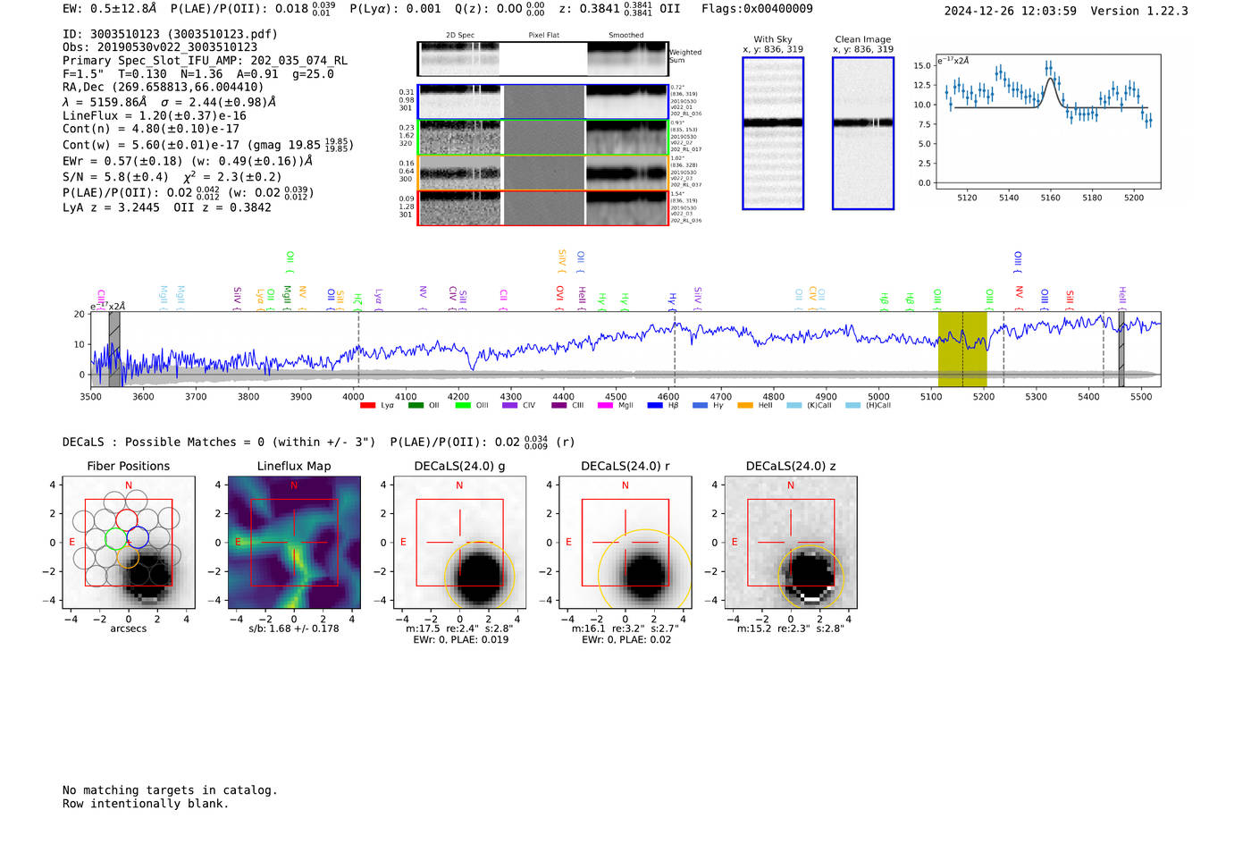Click the emission line fit plot
Image resolution: width=1251 pixels, height=852 pixels.
coord(1048,122)
